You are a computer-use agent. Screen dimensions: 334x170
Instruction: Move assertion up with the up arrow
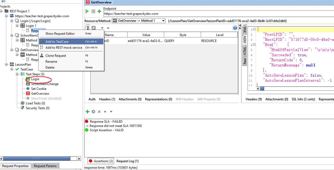point(105,112)
